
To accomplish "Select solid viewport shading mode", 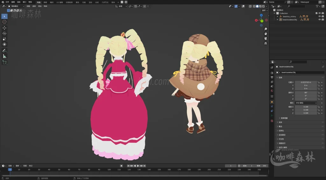I will click(257, 6).
